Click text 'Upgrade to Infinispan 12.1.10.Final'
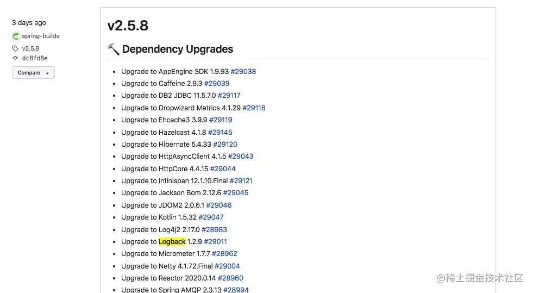This screenshot has width=533, height=293. point(174,181)
